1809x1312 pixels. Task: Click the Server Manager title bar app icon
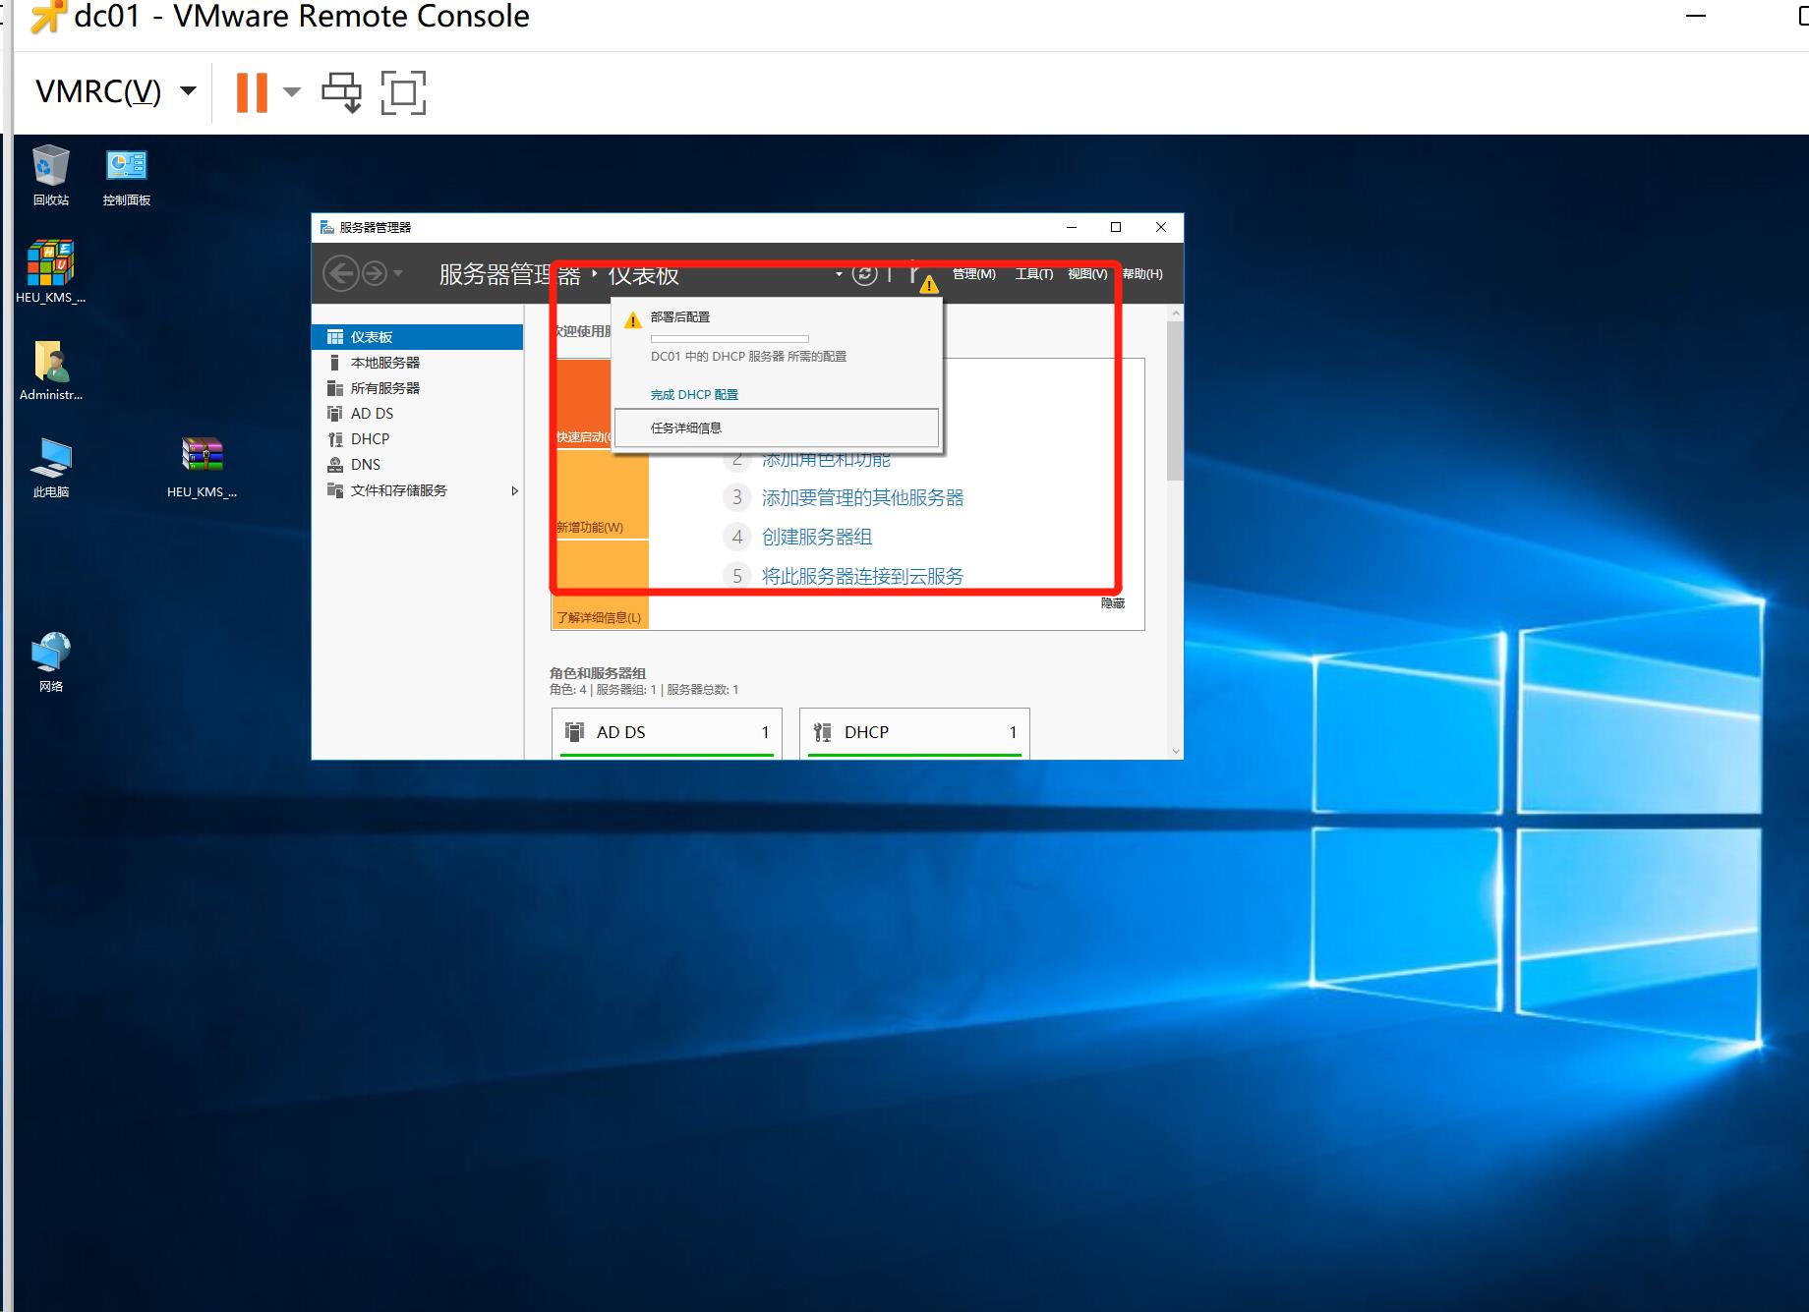[x=327, y=227]
